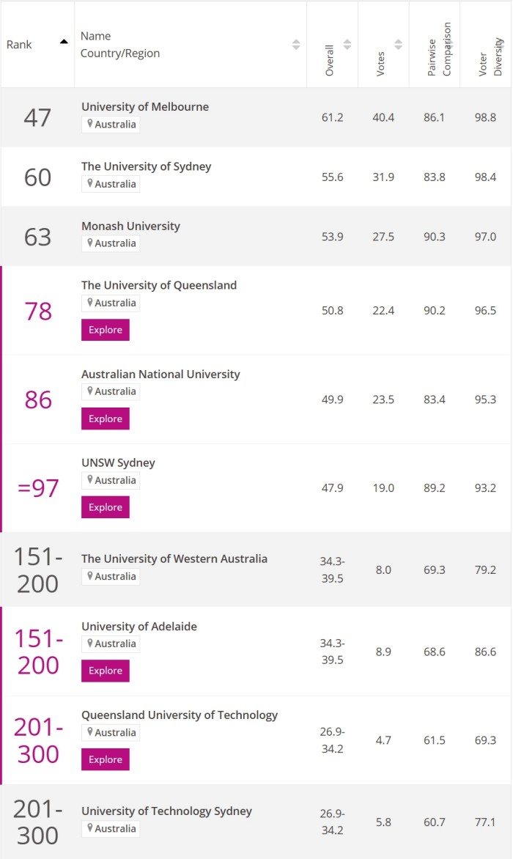Image resolution: width=513 pixels, height=859 pixels.
Task: Sort table by Rank column arrow
Action: [x=64, y=42]
